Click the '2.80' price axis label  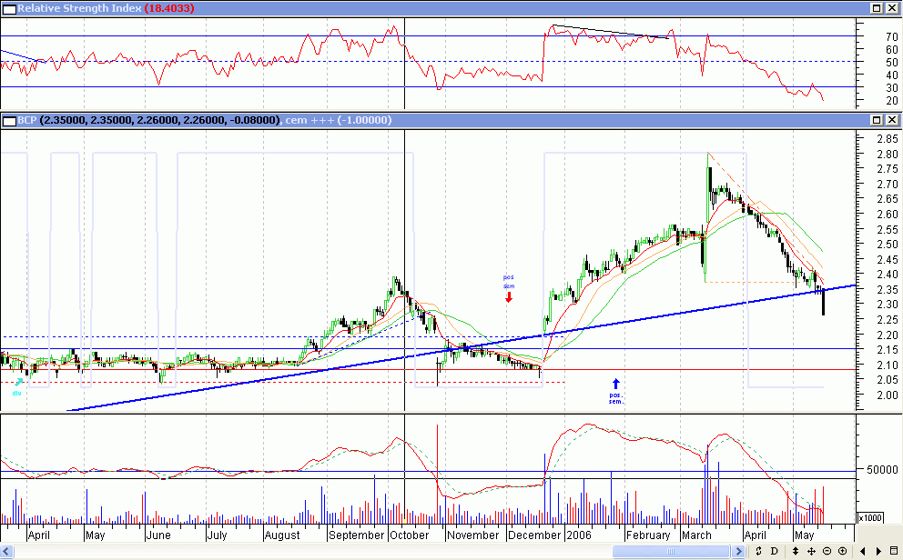click(888, 154)
